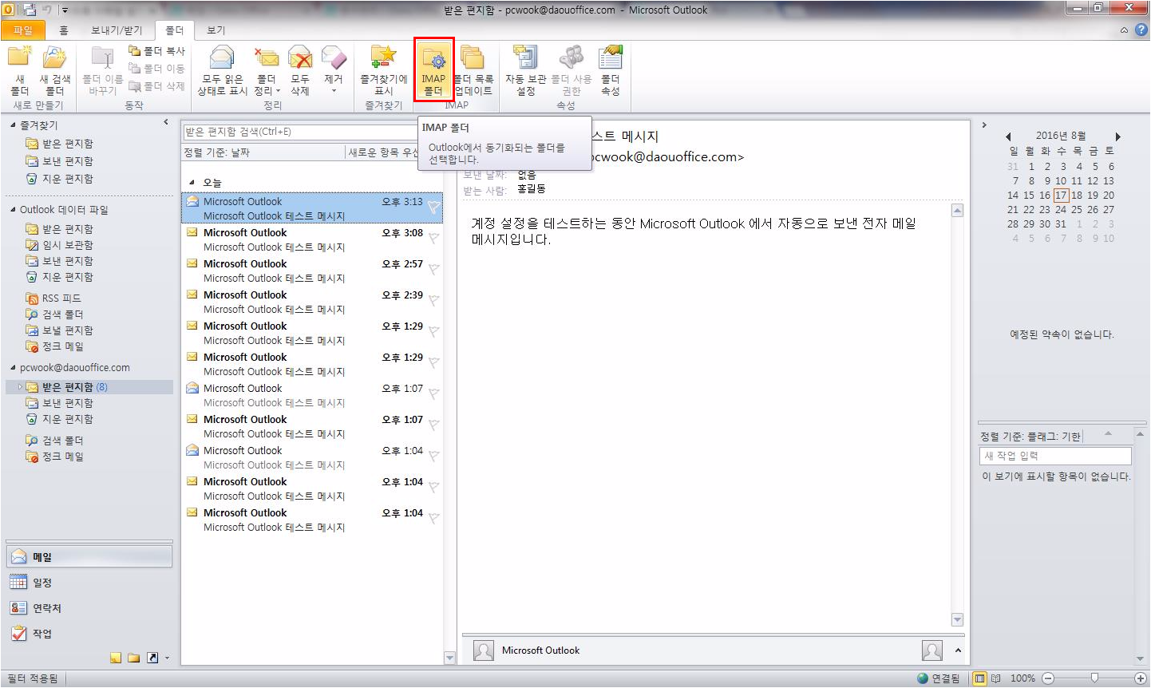
Task: Click the reading view button in status bar
Action: coord(996,678)
